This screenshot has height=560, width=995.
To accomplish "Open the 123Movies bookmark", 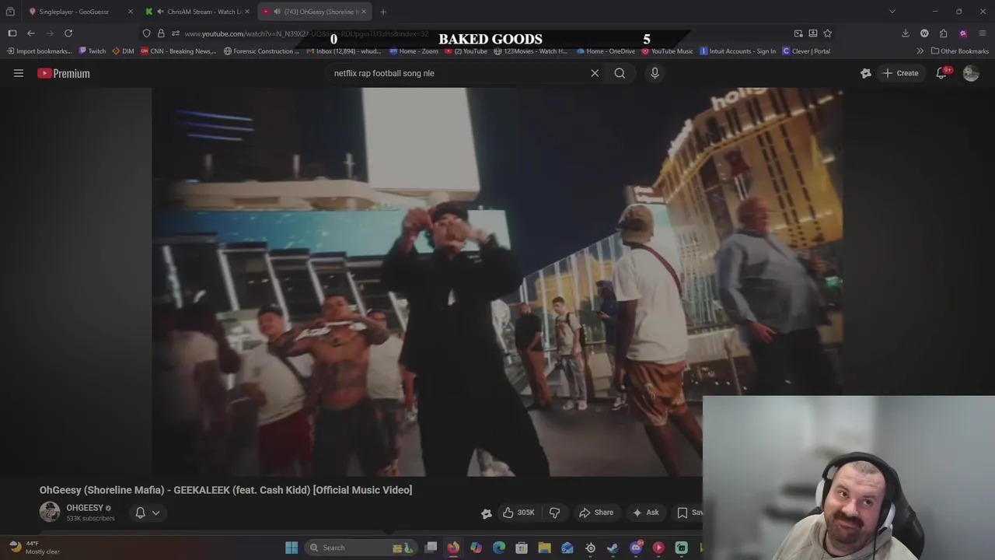I will pos(531,51).
